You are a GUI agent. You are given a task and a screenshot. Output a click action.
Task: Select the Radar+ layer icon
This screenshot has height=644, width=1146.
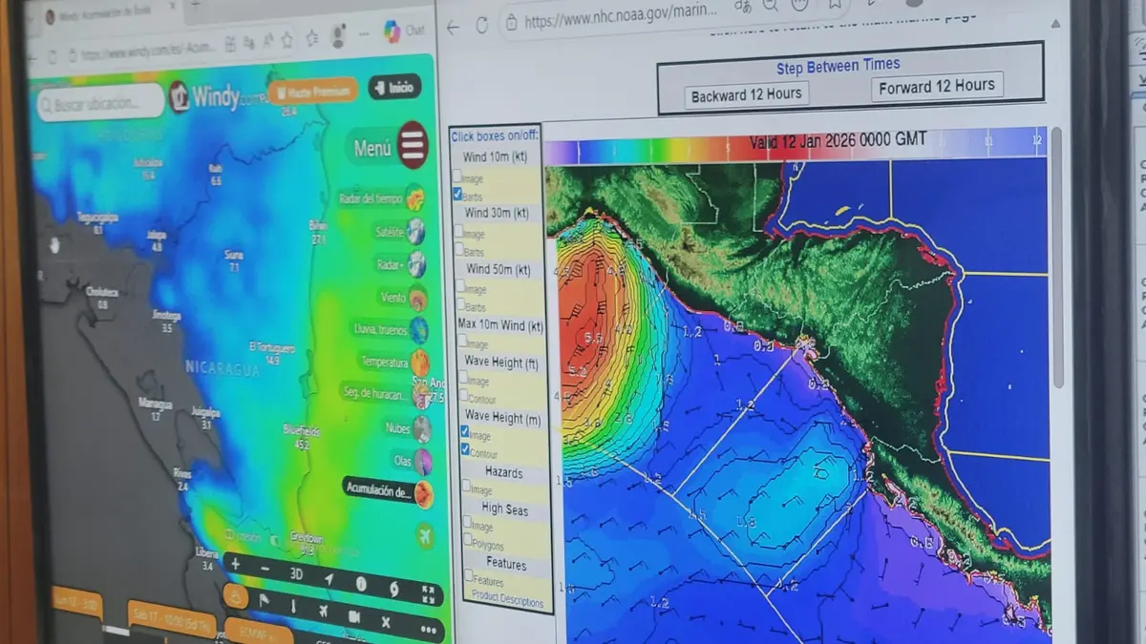click(417, 264)
